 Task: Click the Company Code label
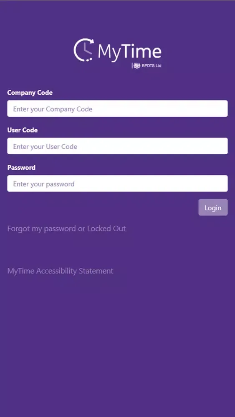tap(30, 93)
